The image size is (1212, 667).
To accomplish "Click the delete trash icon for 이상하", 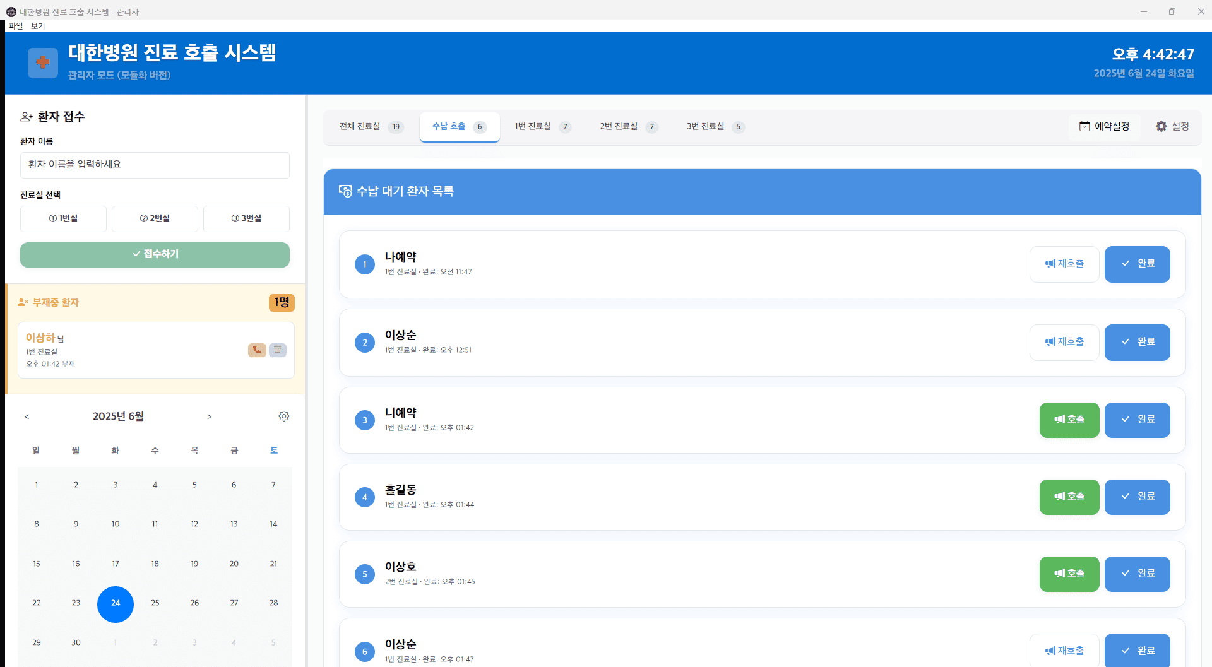I will (x=278, y=350).
